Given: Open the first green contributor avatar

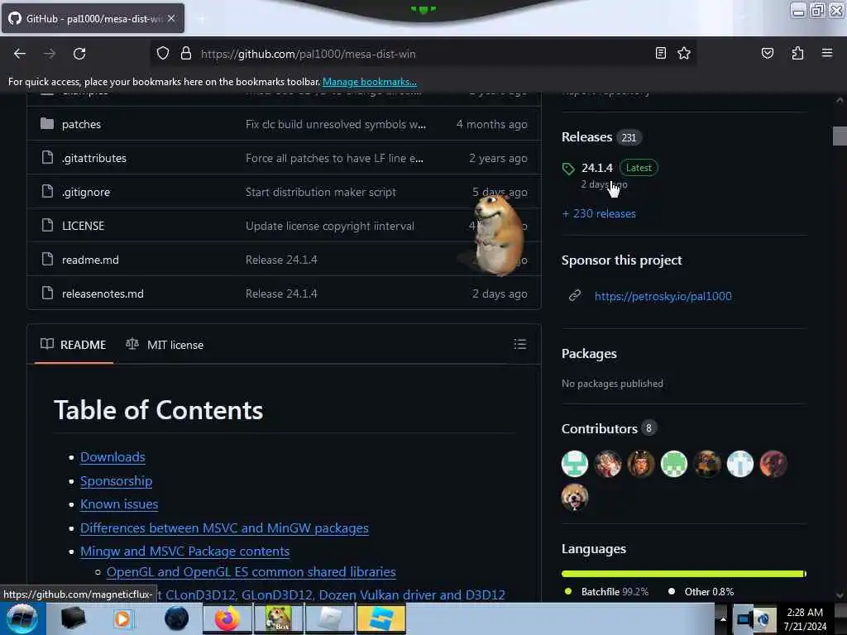Looking at the screenshot, I should (575, 464).
